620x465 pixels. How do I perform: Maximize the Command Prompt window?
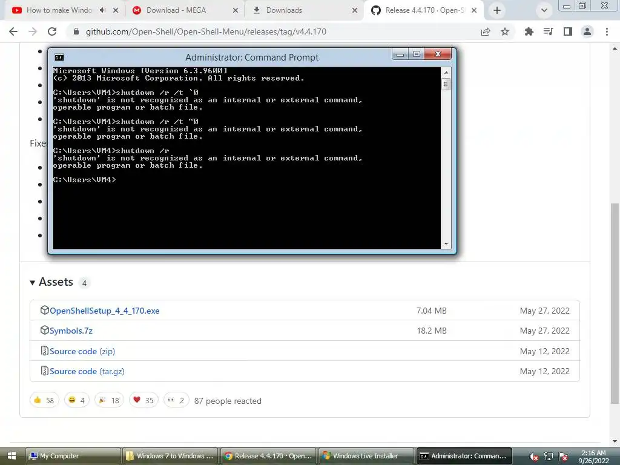417,54
